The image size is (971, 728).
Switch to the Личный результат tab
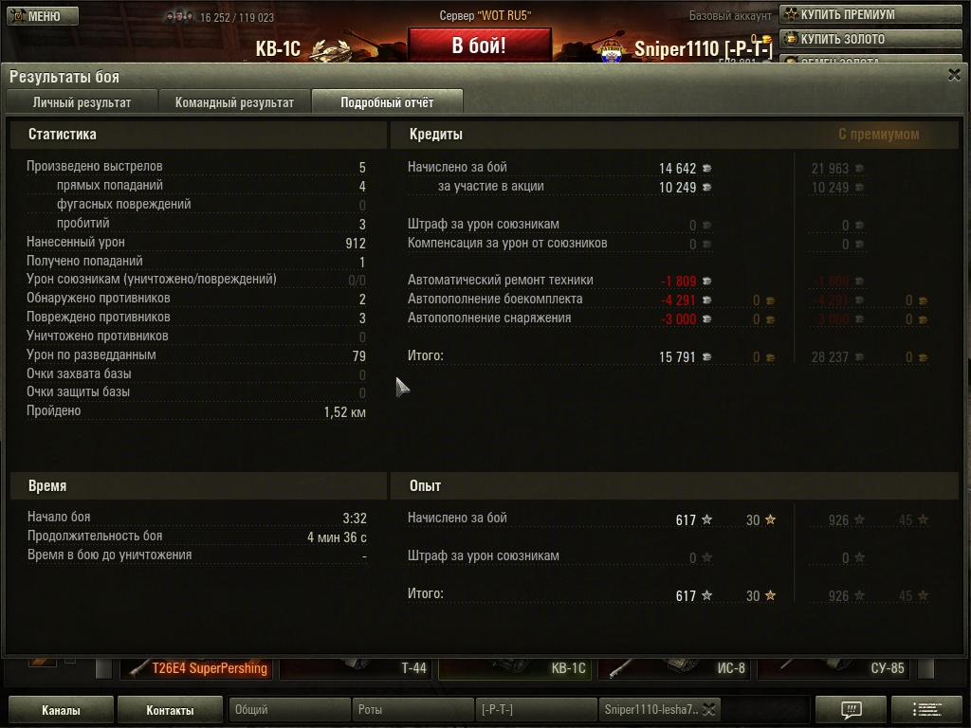82,102
